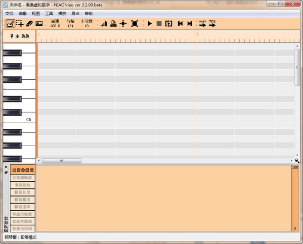The image size is (303, 244).
Task: Click the horizontal scrollbar thumb
Action: click(x=62, y=161)
